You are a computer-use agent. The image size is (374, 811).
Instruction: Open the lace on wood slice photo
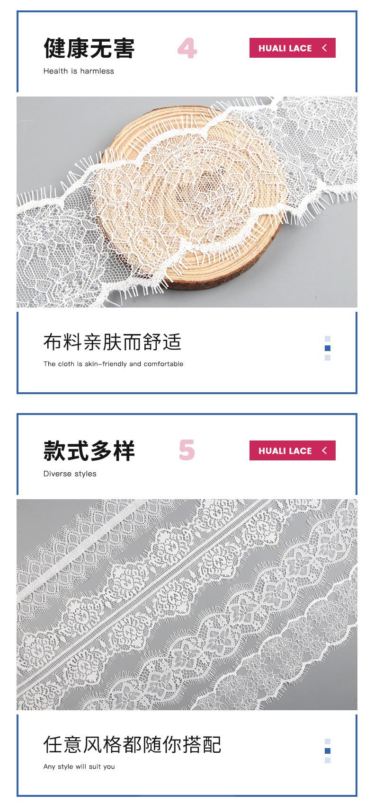187,202
